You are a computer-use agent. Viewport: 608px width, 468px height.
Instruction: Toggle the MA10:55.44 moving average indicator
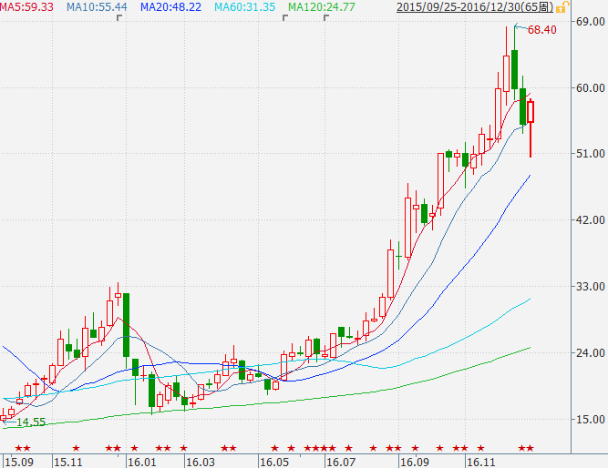click(97, 6)
